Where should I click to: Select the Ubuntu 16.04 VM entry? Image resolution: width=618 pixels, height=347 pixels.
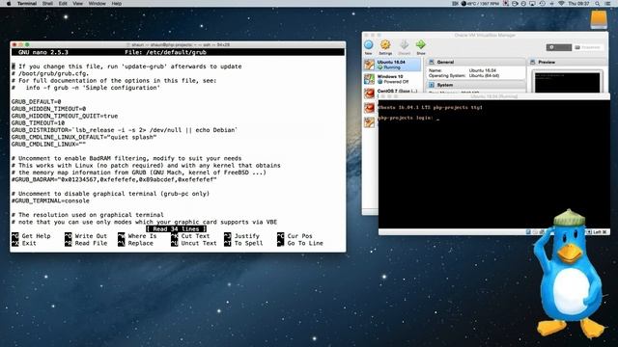click(x=392, y=65)
